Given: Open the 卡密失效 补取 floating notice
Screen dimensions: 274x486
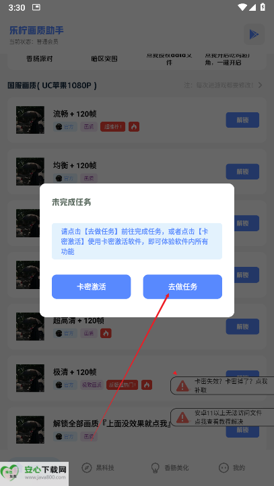Looking at the screenshot, I should 222,386.
